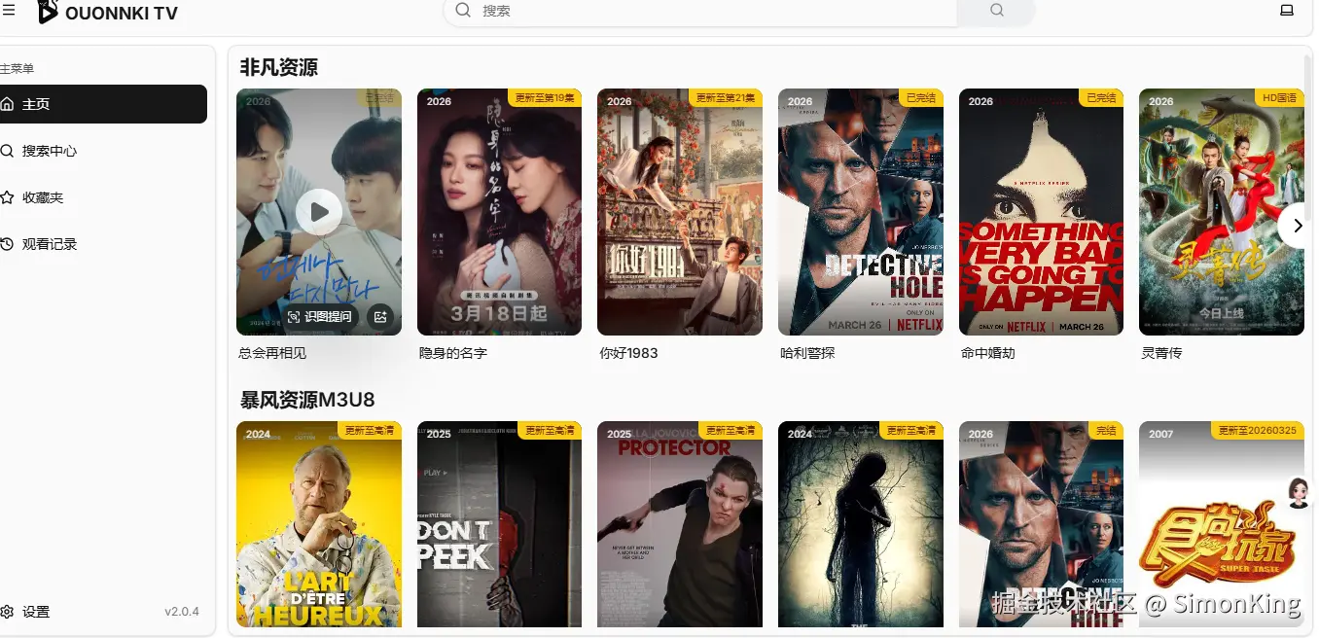The width and height of the screenshot is (1319, 638).
Task: Open the 食尚玩家 2007 poster
Action: (x=1222, y=524)
